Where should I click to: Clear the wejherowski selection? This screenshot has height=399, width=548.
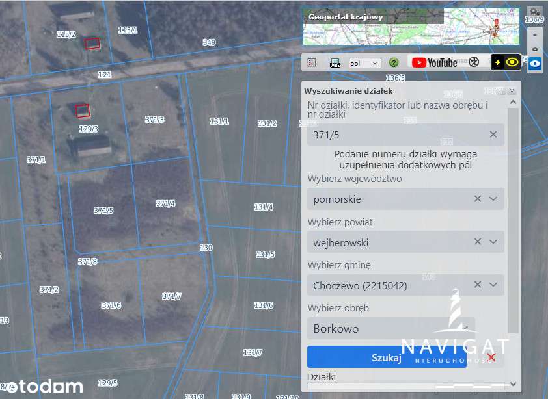478,242
